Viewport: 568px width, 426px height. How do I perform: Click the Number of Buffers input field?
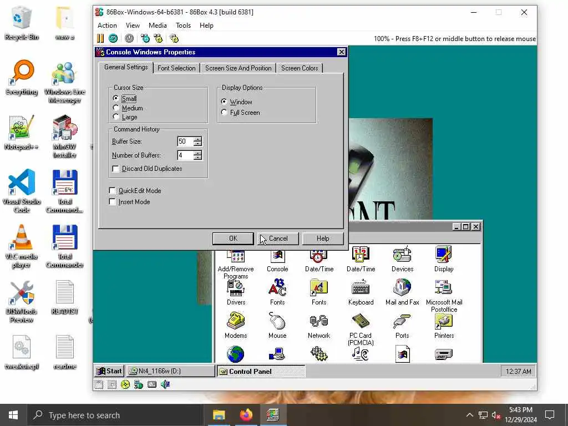tap(185, 155)
